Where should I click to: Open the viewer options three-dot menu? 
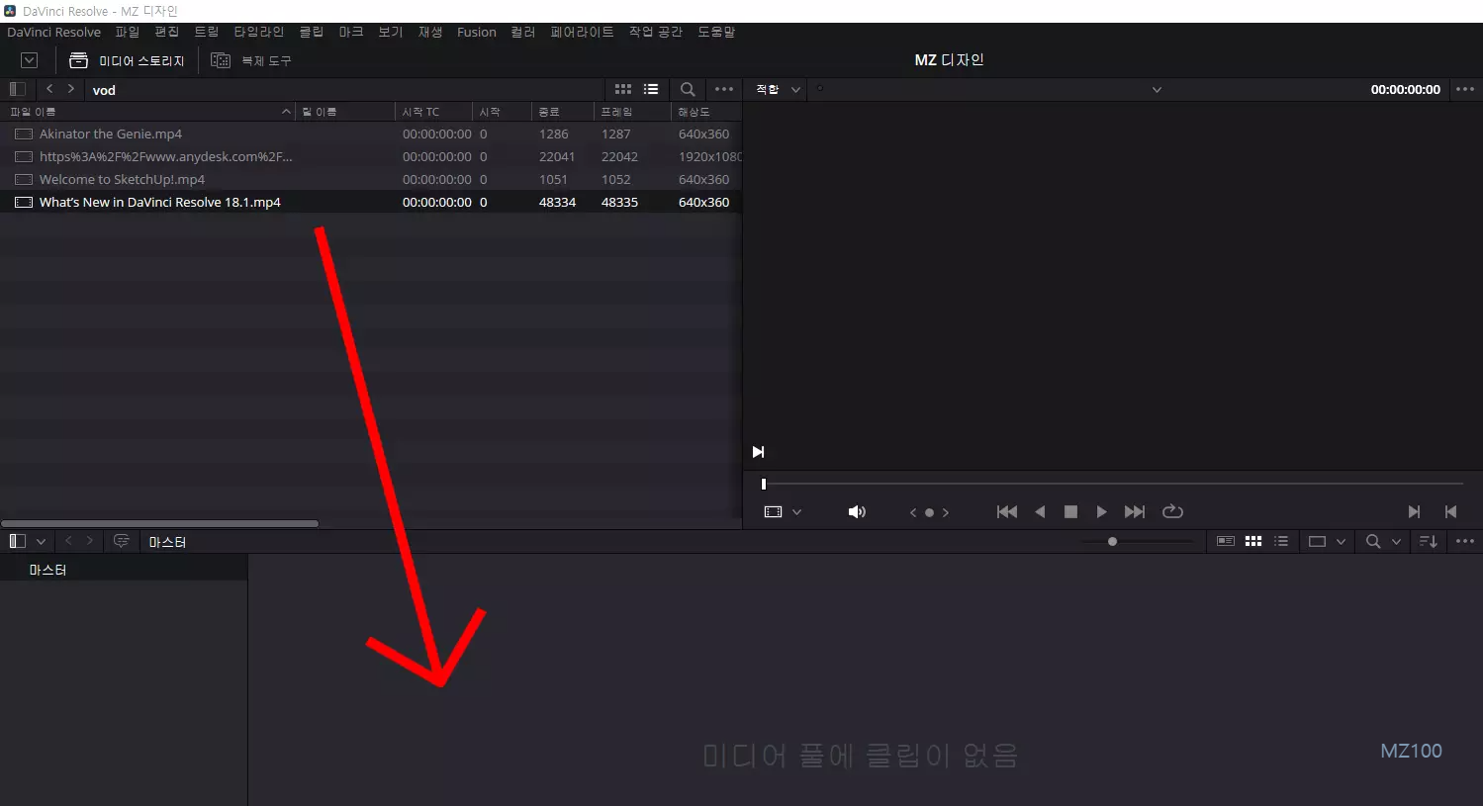click(1465, 89)
